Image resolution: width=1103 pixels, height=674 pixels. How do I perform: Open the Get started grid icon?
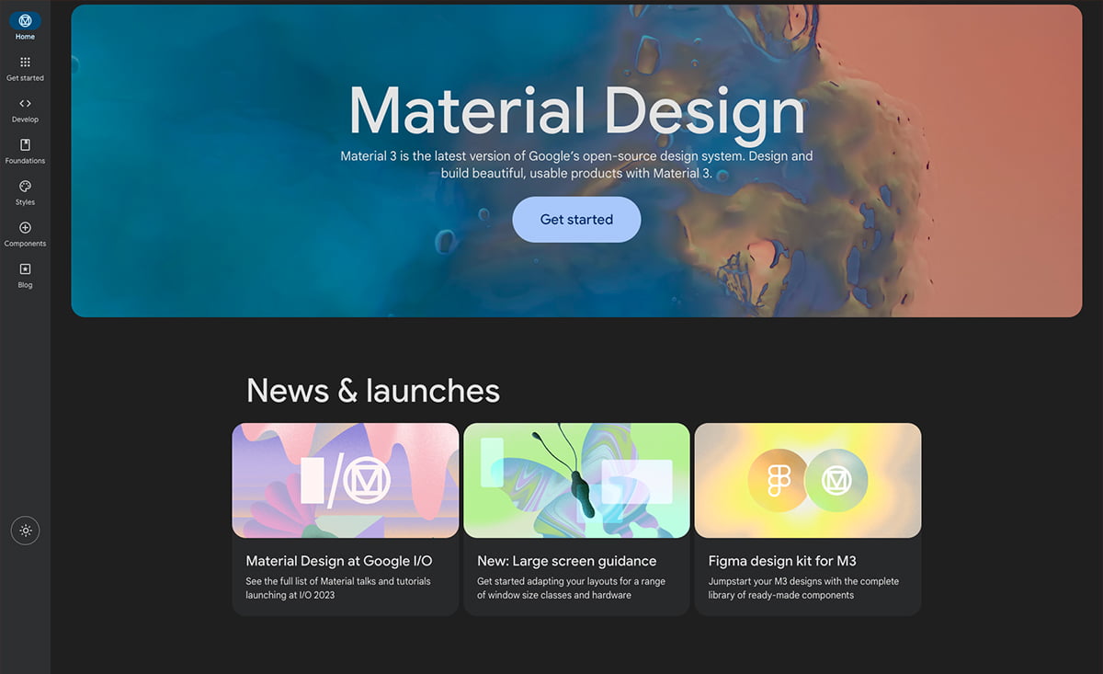point(25,63)
